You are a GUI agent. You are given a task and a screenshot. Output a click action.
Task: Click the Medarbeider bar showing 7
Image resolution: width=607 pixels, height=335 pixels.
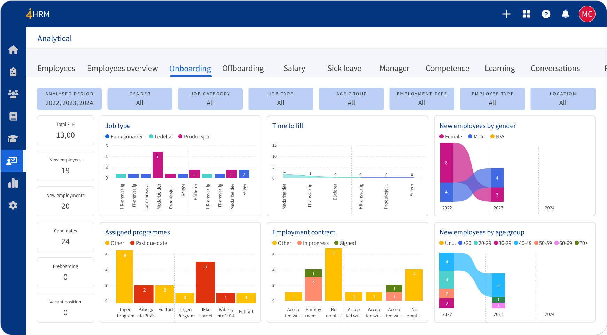point(157,165)
